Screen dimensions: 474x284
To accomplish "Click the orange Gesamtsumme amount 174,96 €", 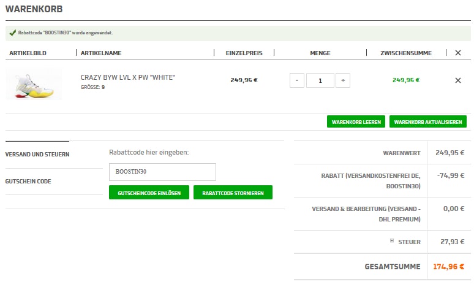I will coord(449,267).
